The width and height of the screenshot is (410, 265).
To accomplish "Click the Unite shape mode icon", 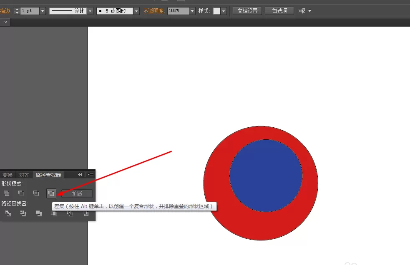I will pos(6,193).
